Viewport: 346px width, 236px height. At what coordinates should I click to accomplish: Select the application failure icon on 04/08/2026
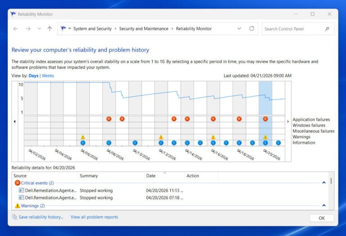[x=109, y=119]
